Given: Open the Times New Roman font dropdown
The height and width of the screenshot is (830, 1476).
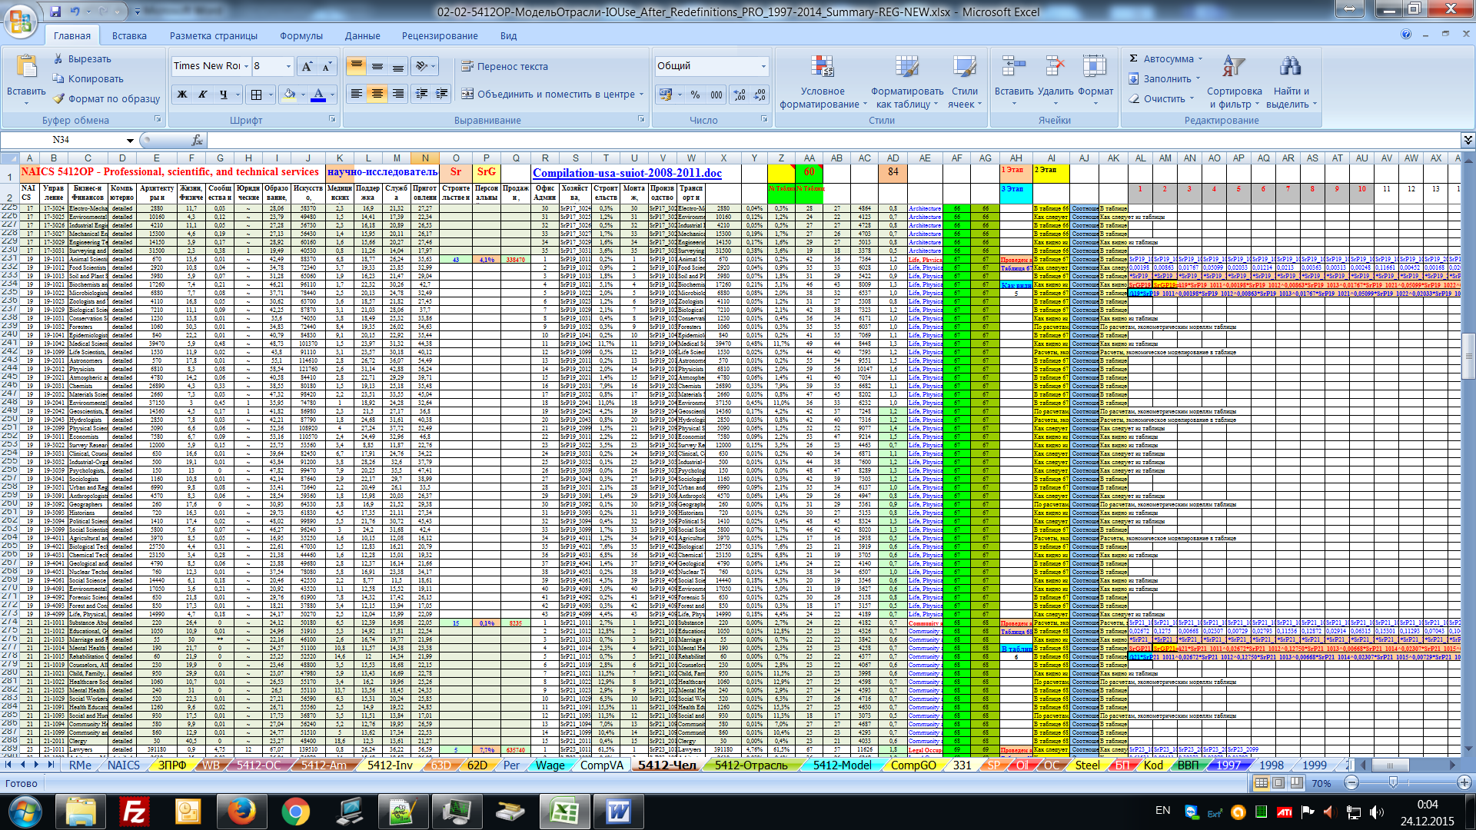Looking at the screenshot, I should pos(246,67).
